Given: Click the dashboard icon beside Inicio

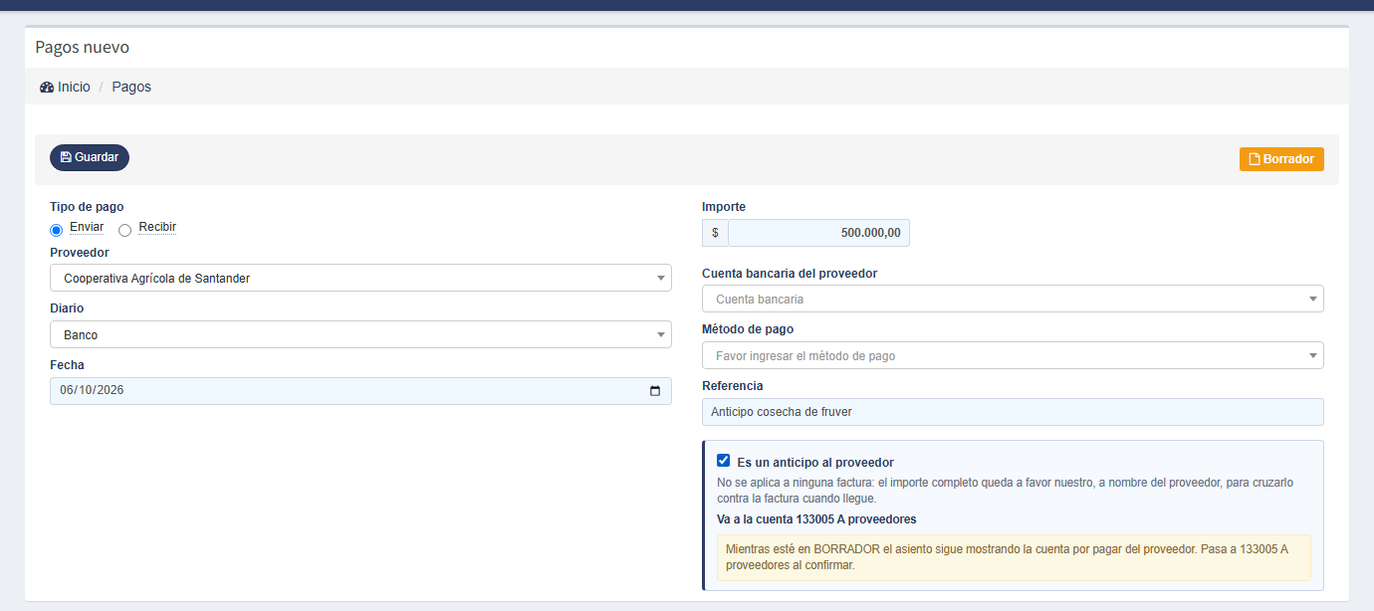Looking at the screenshot, I should click(x=47, y=88).
